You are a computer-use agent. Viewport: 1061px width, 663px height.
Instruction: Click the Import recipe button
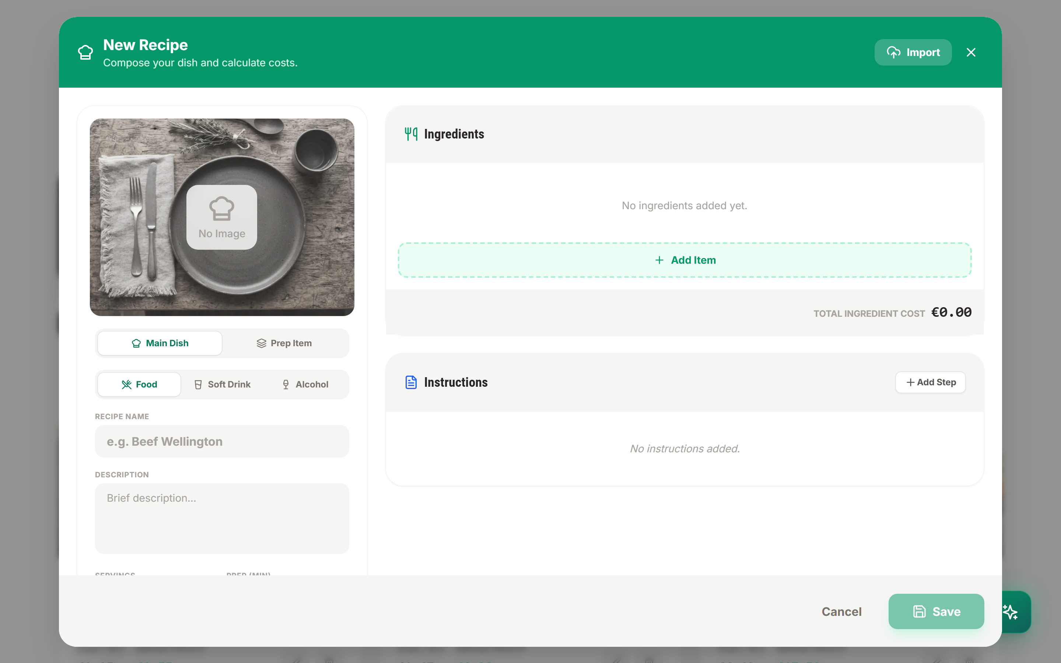(x=913, y=52)
